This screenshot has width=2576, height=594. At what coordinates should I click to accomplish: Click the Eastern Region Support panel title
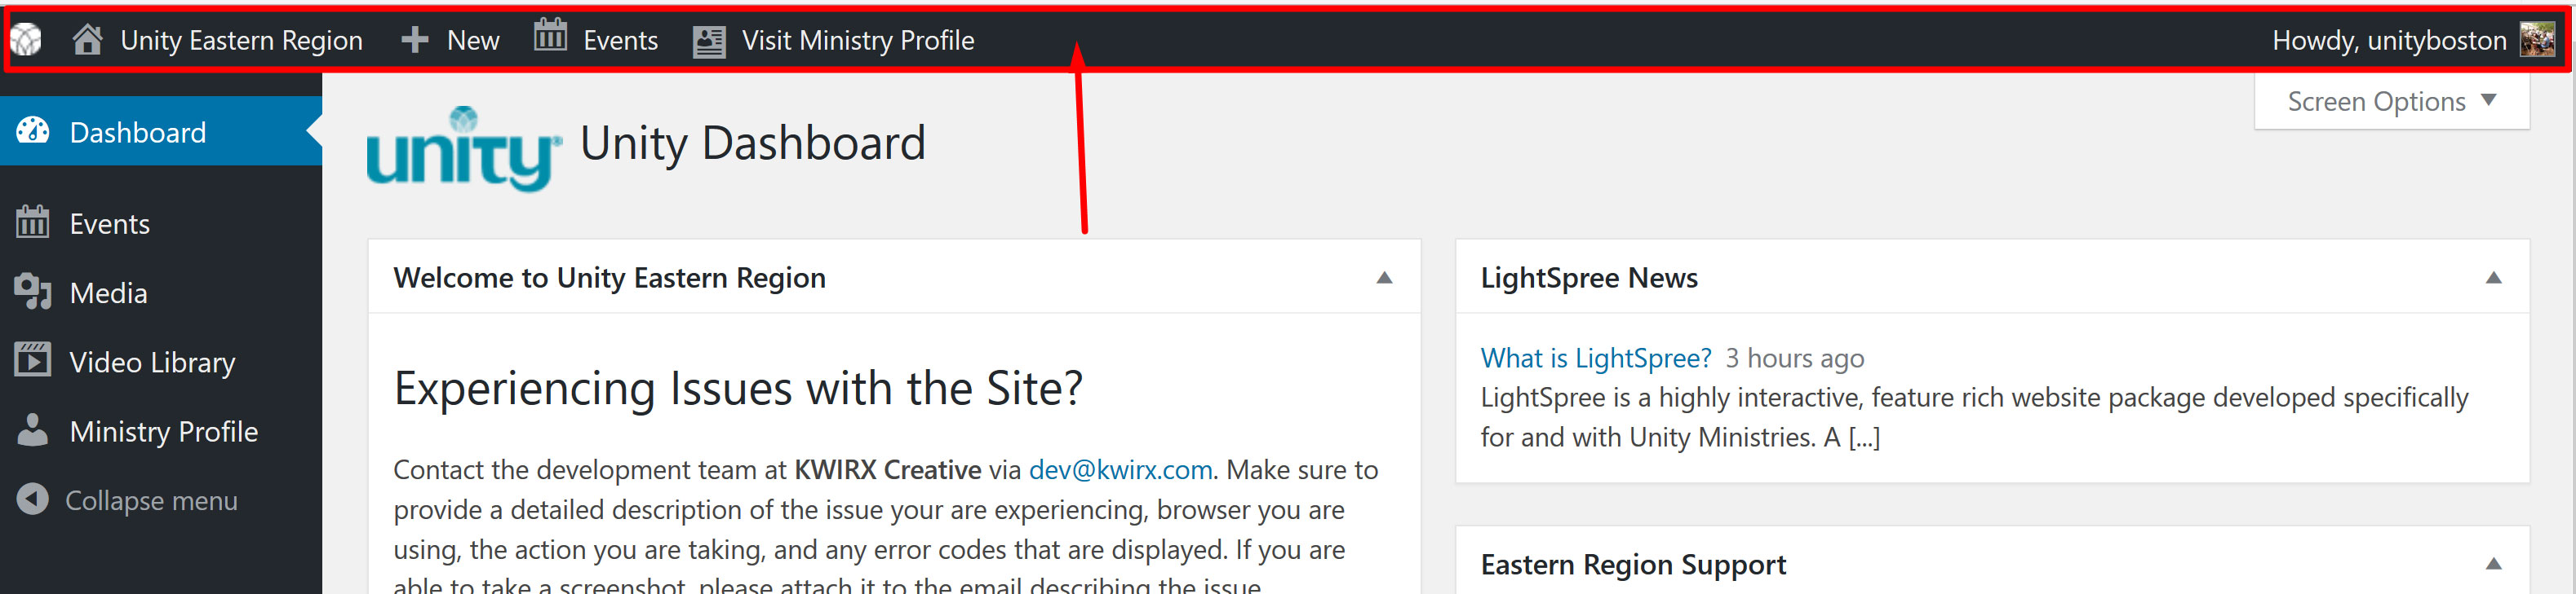click(1632, 564)
